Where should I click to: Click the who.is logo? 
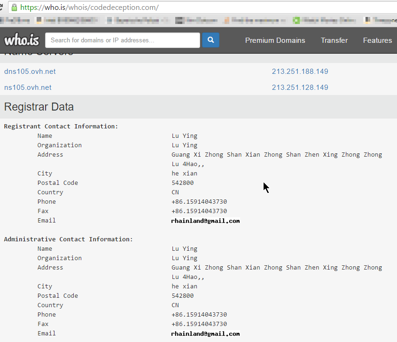click(22, 40)
